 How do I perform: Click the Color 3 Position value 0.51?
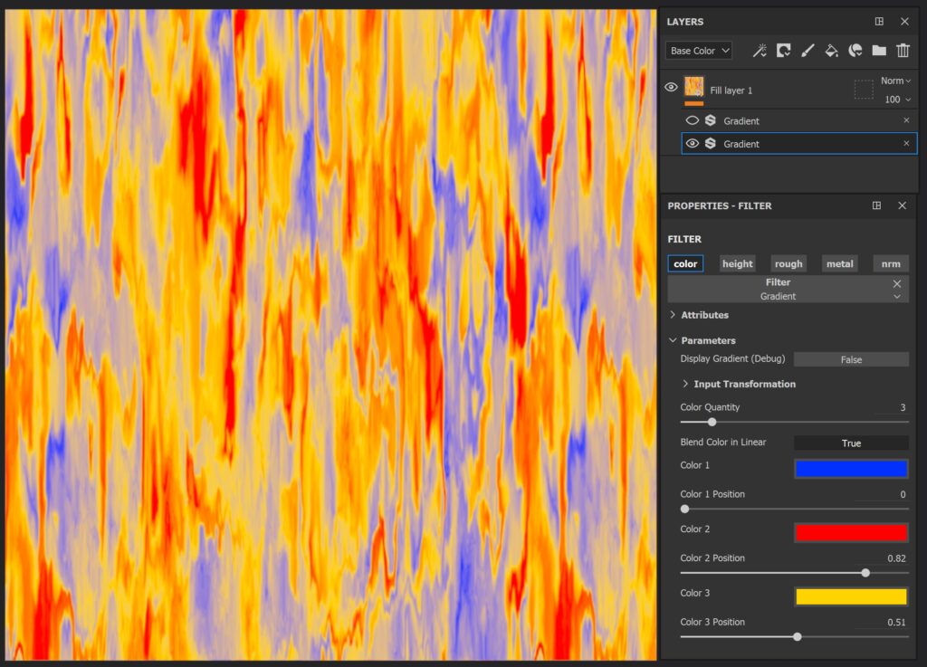tap(896, 622)
